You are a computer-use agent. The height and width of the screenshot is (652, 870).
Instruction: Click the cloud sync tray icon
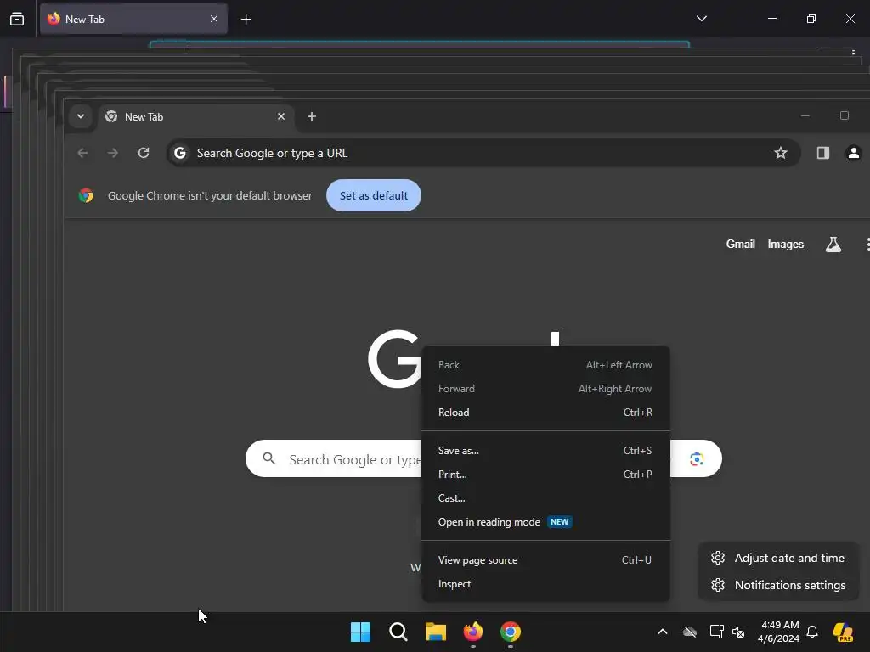pyautogui.click(x=690, y=632)
